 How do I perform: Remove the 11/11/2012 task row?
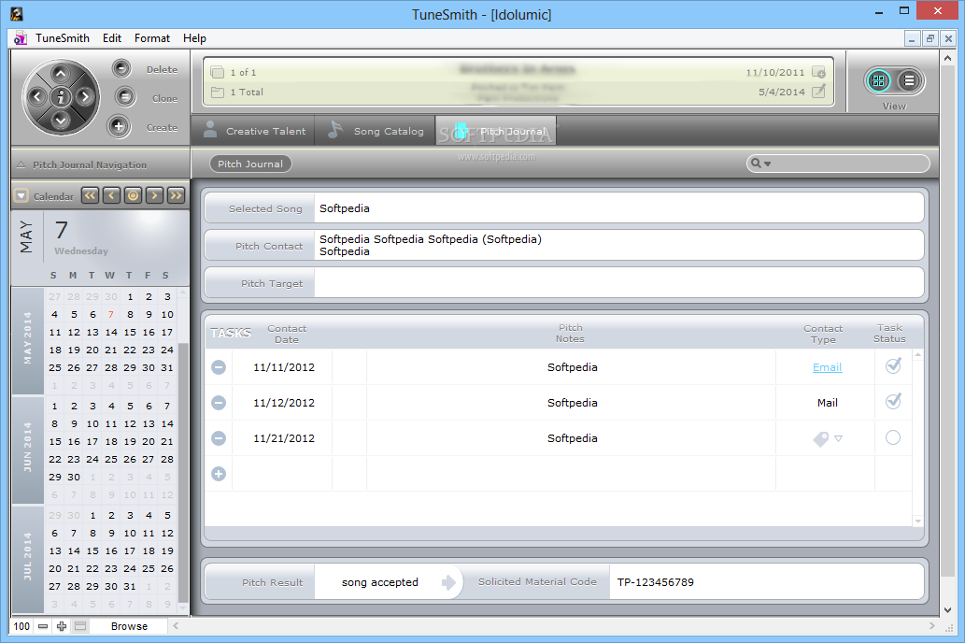click(219, 367)
